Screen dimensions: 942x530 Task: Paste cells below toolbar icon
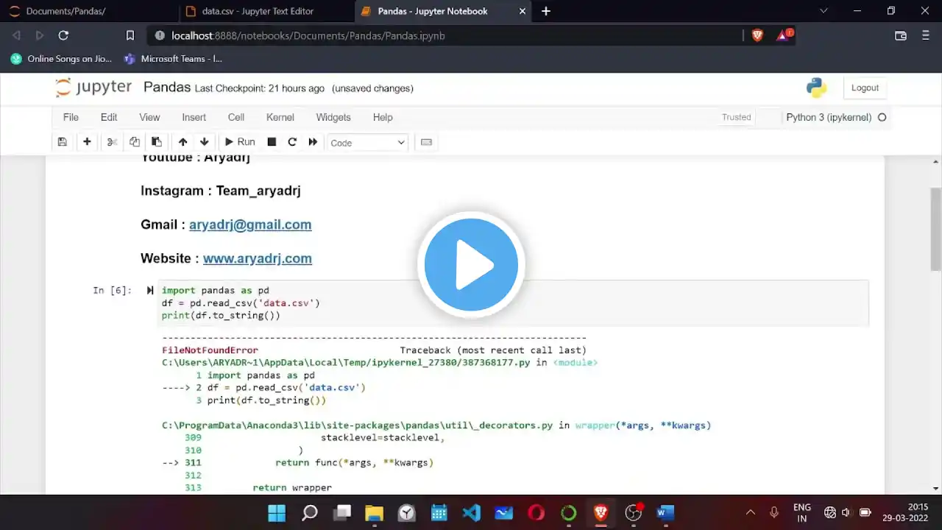[157, 142]
